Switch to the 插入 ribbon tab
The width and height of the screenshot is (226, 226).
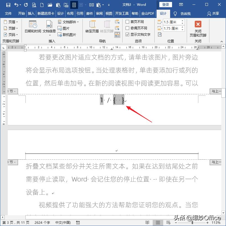point(30,14)
